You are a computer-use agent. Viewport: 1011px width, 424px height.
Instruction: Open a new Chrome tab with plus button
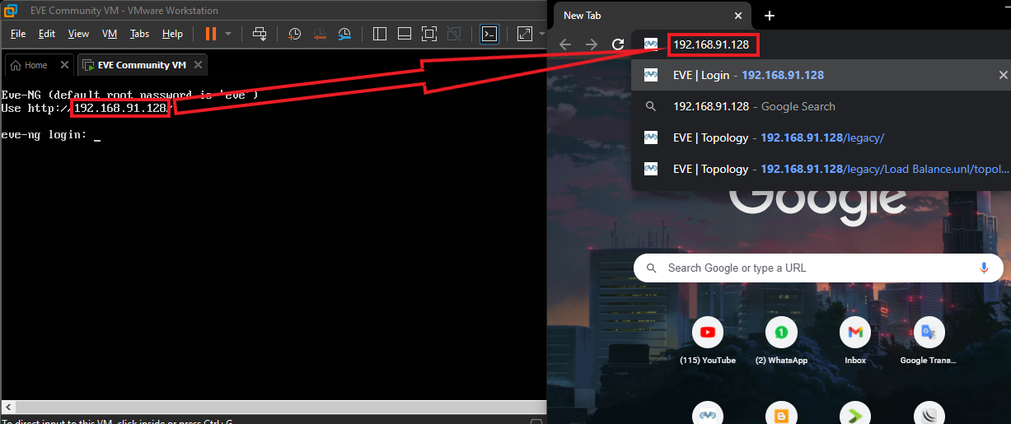point(770,16)
